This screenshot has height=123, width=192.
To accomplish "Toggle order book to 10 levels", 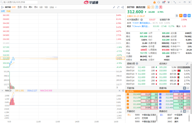I will point(188,88).
